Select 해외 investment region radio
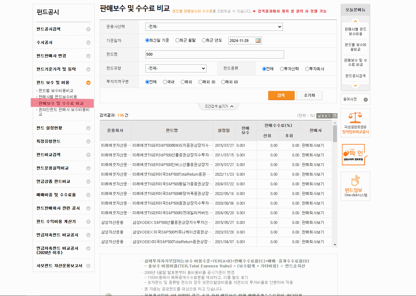This screenshot has height=296, width=416. pyautogui.click(x=183, y=82)
